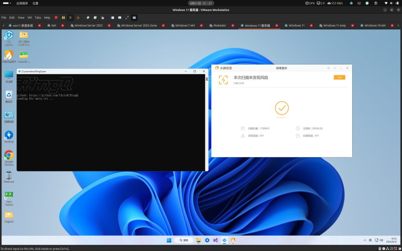Click the 56% usage indicator in top bar
Screen dimensions: 402x251
pos(310,3)
